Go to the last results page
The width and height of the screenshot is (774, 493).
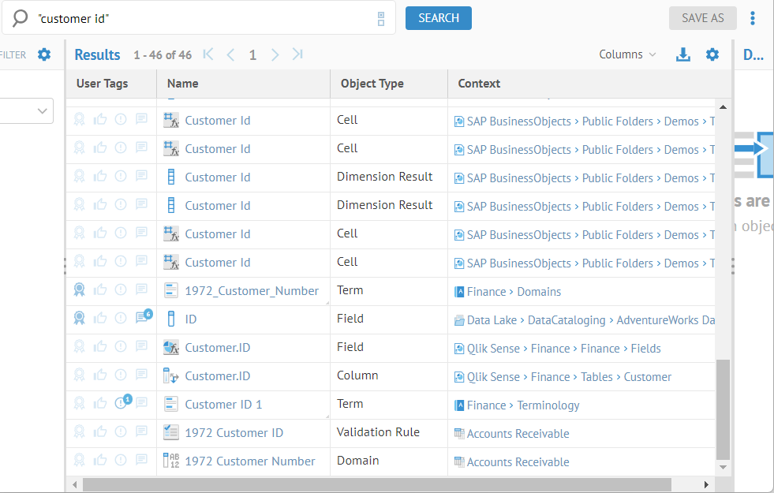click(x=297, y=54)
